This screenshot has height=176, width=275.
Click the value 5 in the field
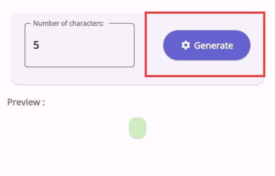[x=36, y=45]
